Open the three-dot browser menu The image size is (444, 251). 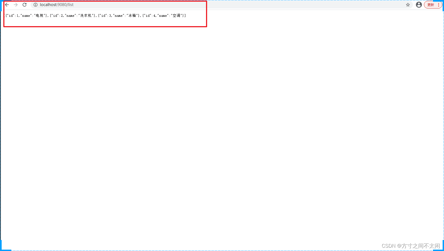click(439, 5)
